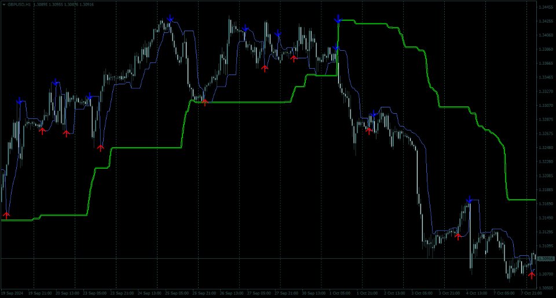Click the 1 Oct 21:00 time label
Screen dimensions: 556x298
click(367, 293)
